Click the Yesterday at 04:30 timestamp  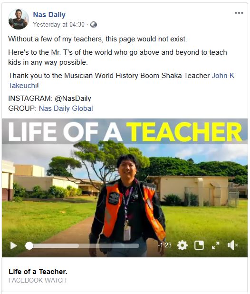point(58,24)
